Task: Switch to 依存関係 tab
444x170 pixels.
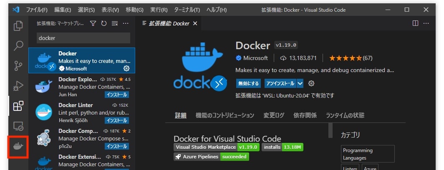Action: click(x=305, y=115)
